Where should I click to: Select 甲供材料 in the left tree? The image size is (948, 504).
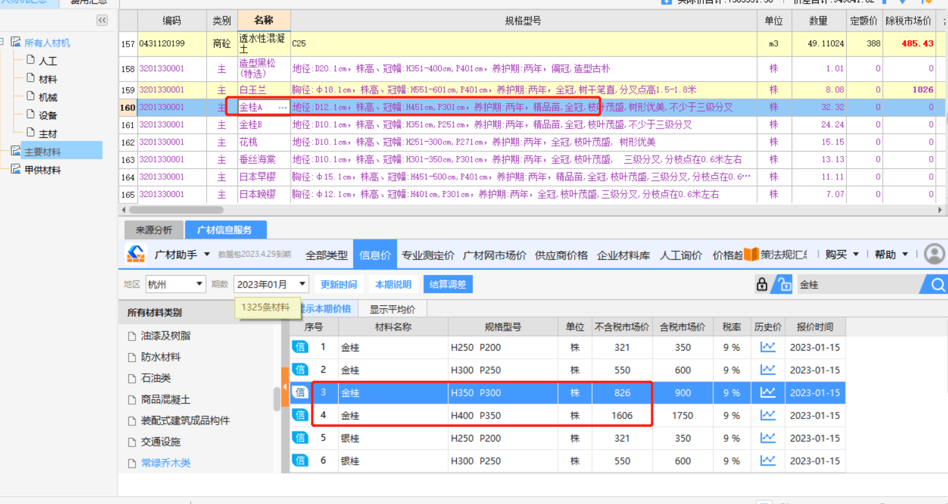(x=42, y=170)
